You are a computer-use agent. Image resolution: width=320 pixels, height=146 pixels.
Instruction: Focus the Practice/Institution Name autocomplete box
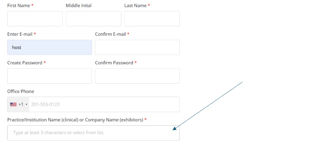click(x=93, y=133)
